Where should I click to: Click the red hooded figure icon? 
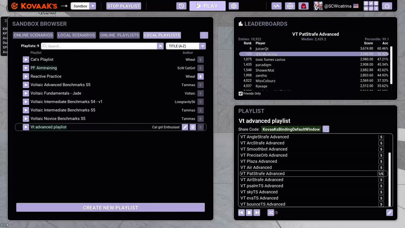click(x=303, y=6)
